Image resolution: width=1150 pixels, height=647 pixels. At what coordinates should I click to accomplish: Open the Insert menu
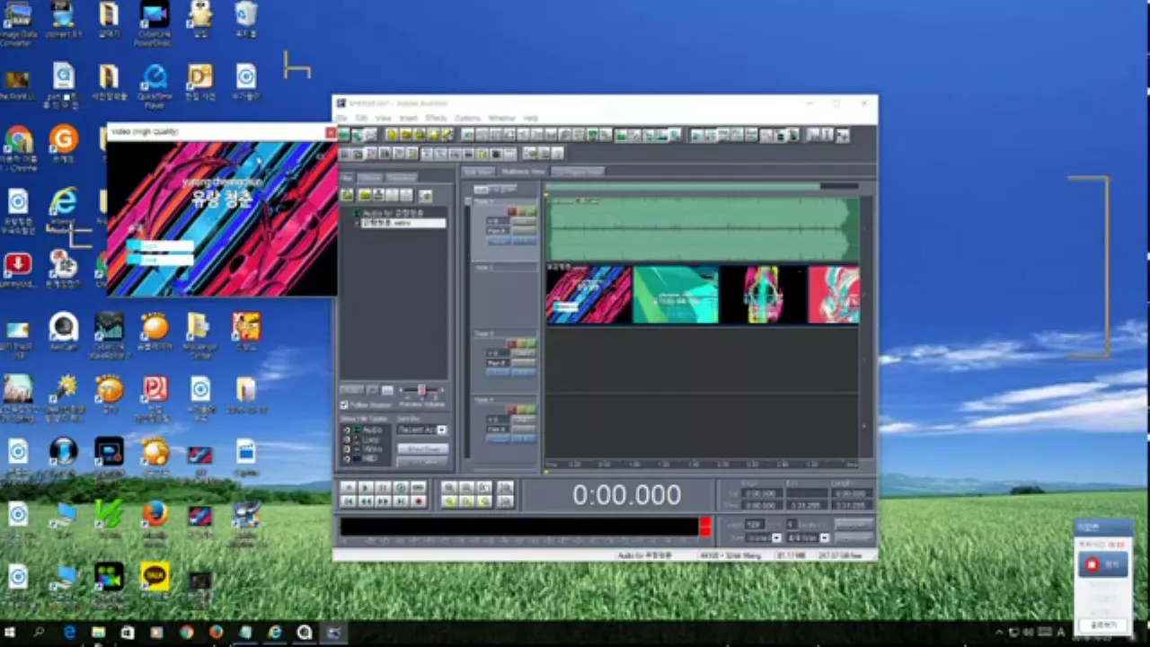[x=408, y=118]
